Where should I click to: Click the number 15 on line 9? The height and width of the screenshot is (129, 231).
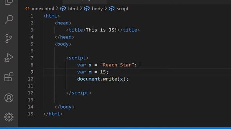click(x=103, y=72)
